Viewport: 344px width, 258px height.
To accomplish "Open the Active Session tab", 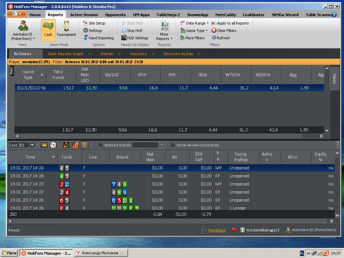I will (84, 15).
